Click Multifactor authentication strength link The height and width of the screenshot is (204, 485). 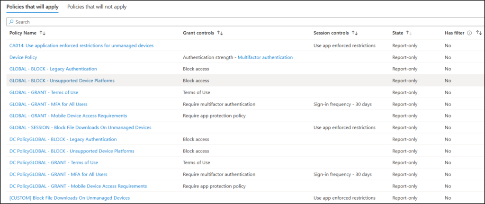coord(265,57)
